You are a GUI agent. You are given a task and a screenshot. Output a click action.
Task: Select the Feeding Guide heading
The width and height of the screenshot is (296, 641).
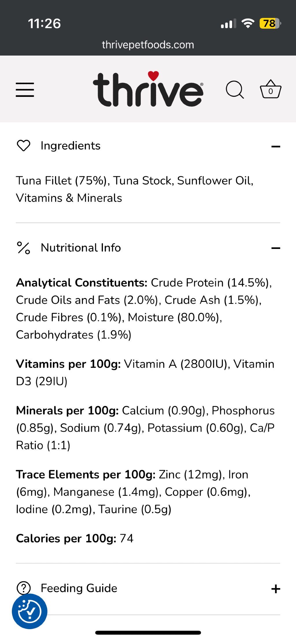pyautogui.click(x=79, y=588)
